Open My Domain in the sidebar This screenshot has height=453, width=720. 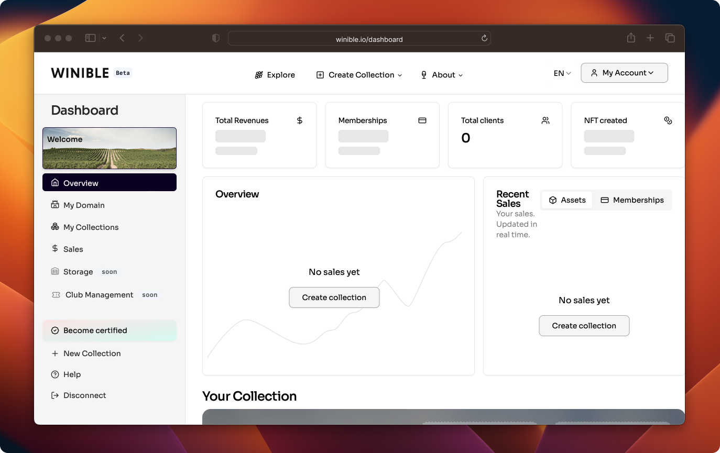coord(78,205)
